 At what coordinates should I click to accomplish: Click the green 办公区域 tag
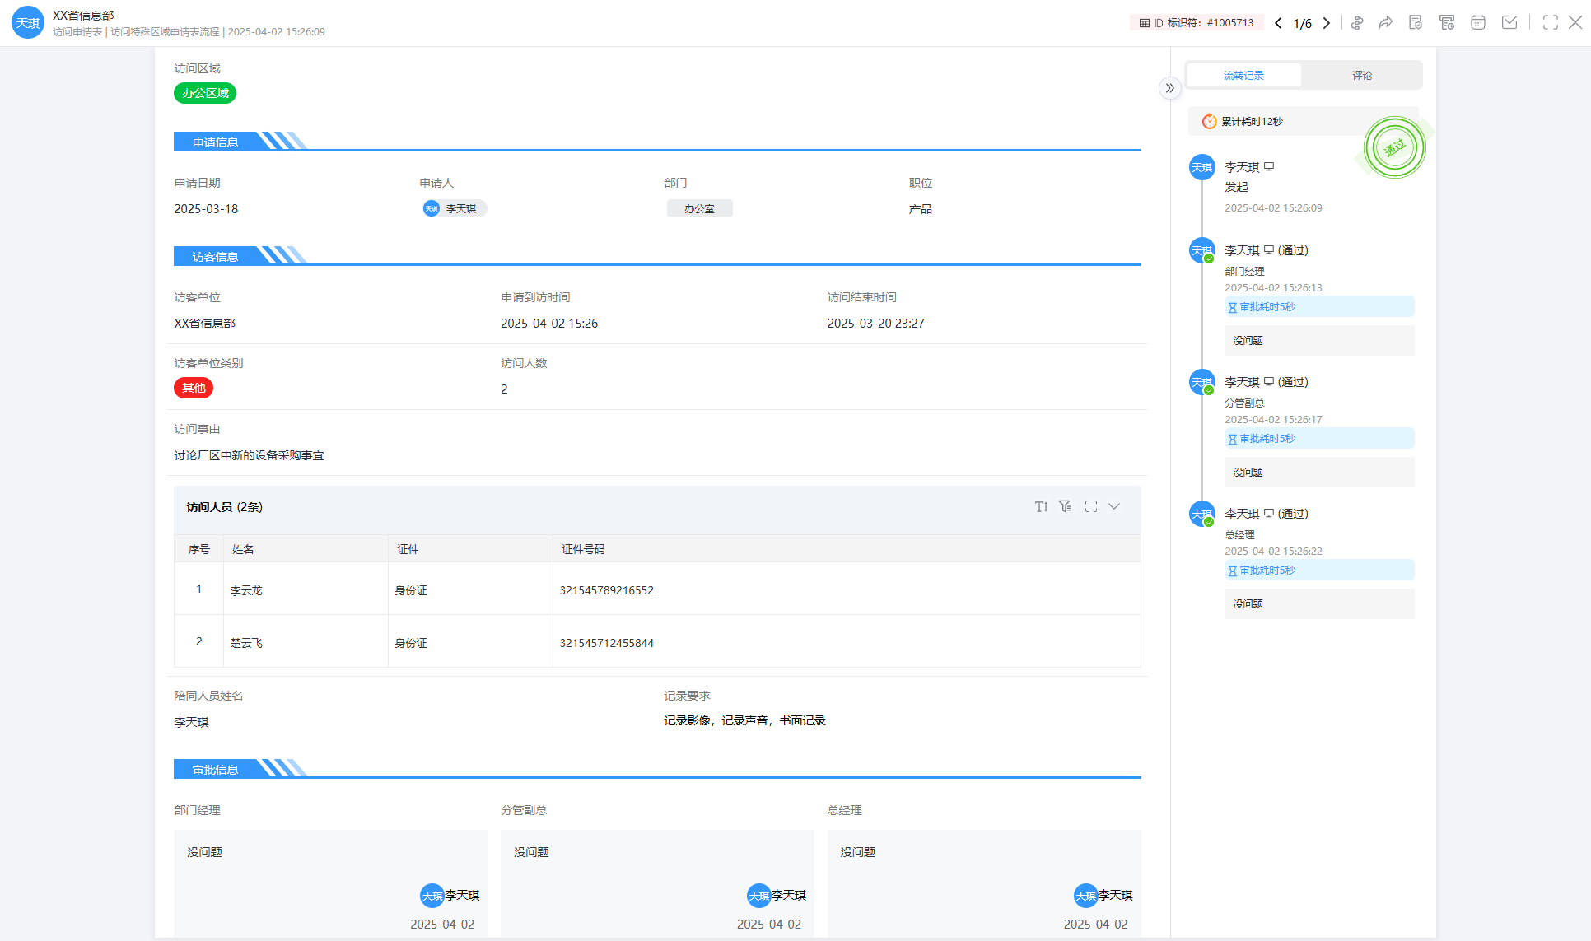tap(205, 93)
